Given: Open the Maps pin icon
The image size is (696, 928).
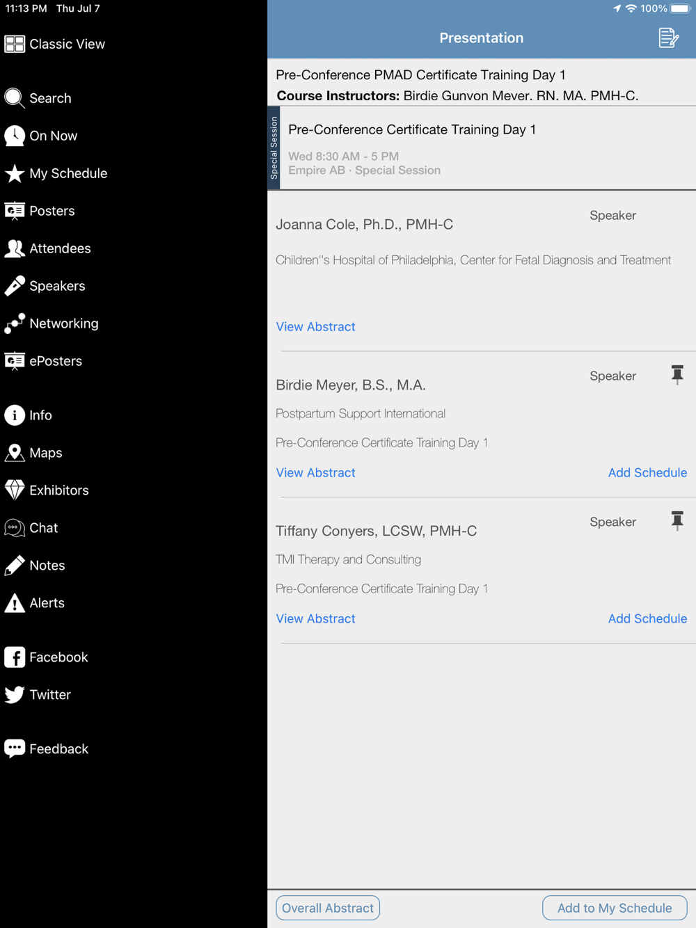Looking at the screenshot, I should (x=15, y=453).
